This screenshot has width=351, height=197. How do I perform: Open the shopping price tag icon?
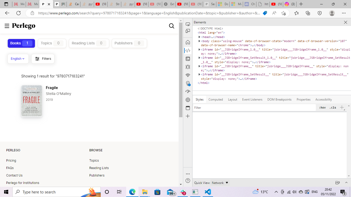265,13
